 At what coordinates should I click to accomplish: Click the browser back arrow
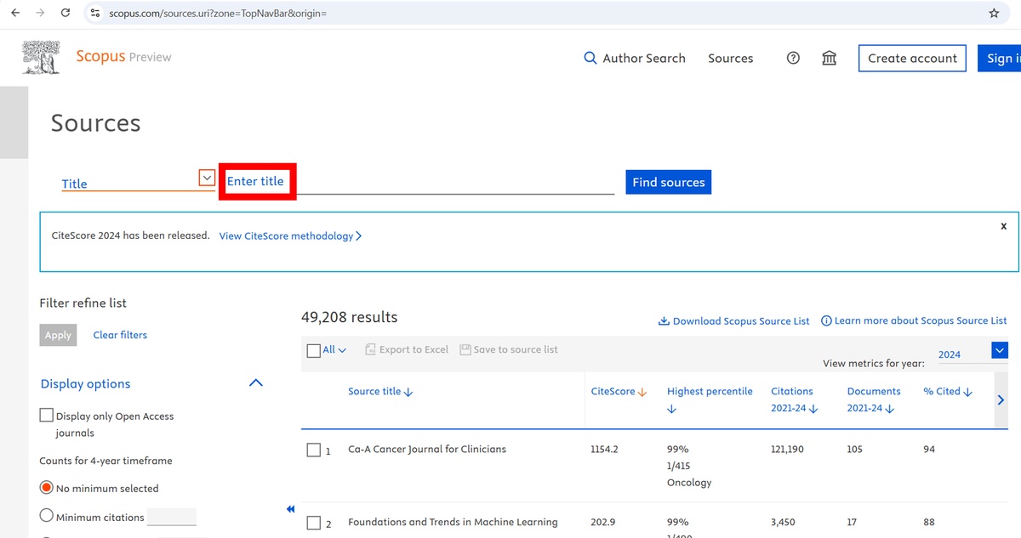coord(15,13)
